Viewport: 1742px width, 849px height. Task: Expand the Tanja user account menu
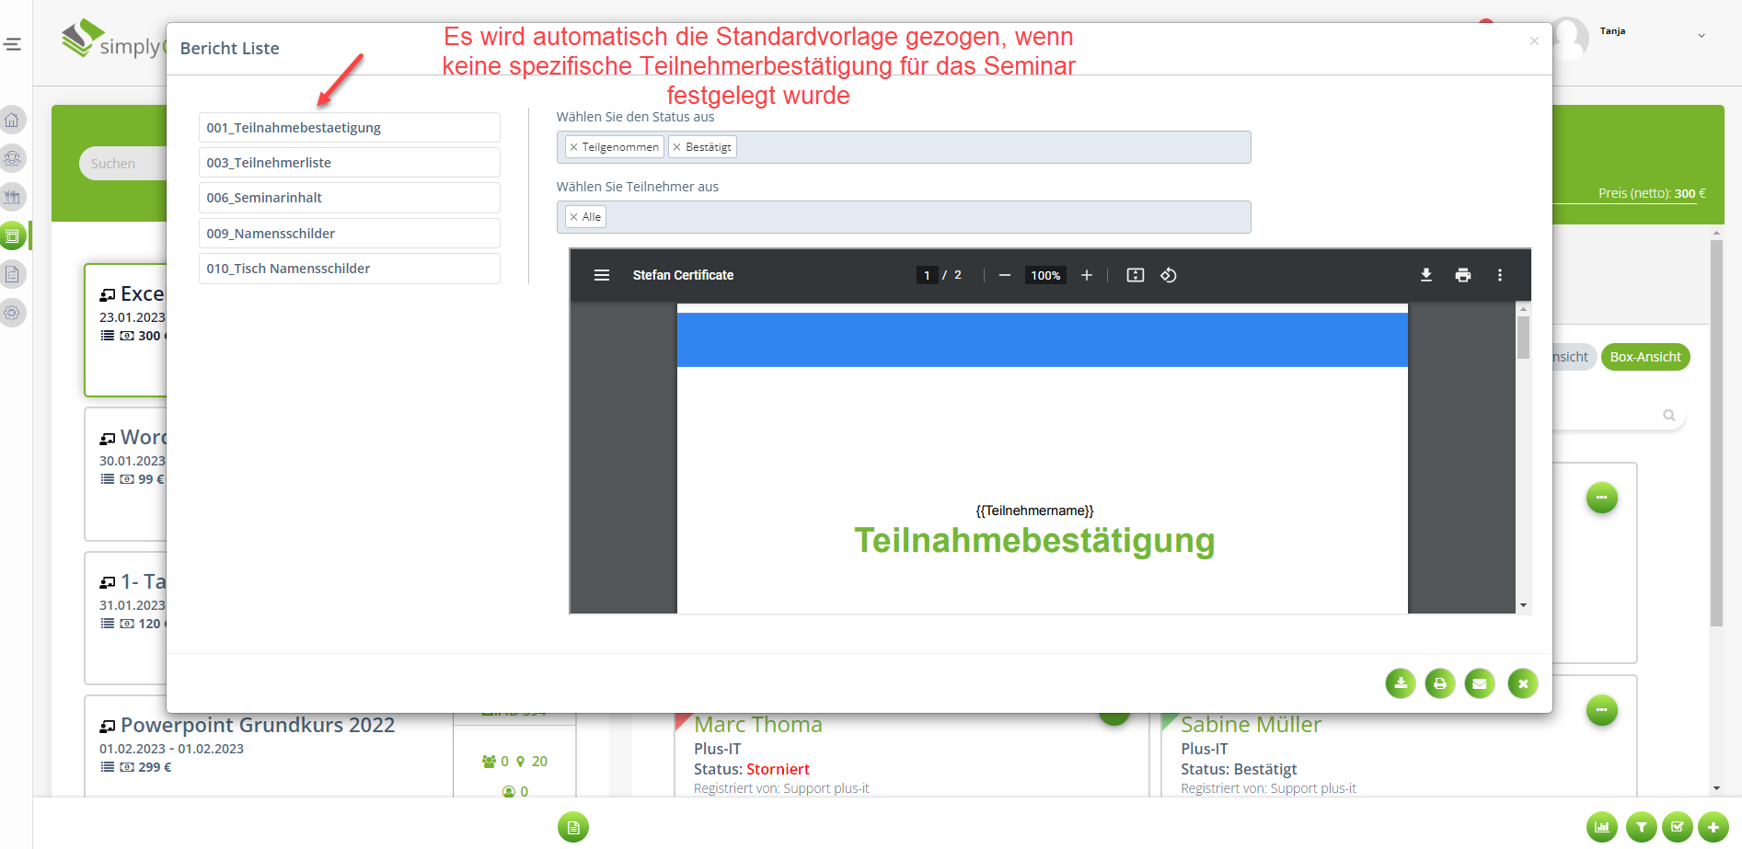point(1701,36)
